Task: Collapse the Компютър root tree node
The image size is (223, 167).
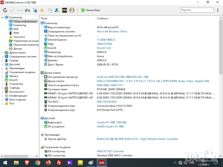Action: tap(2, 17)
